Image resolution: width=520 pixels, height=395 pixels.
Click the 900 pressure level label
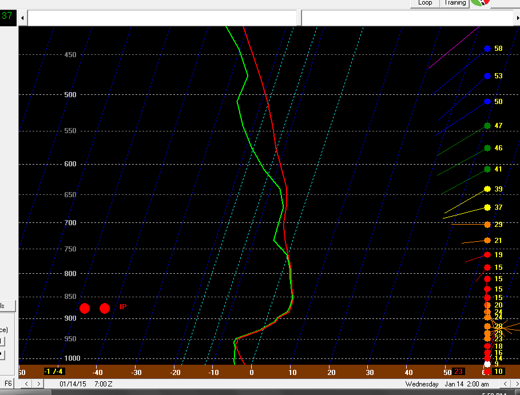(x=70, y=318)
